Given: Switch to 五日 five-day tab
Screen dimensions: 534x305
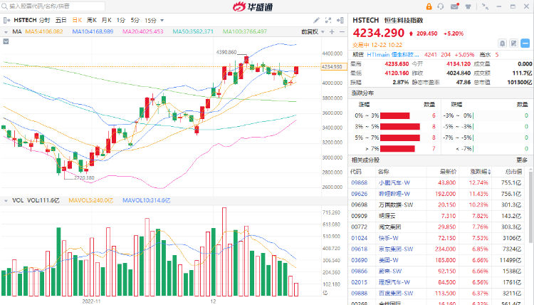Looking at the screenshot, I should click(x=61, y=20).
